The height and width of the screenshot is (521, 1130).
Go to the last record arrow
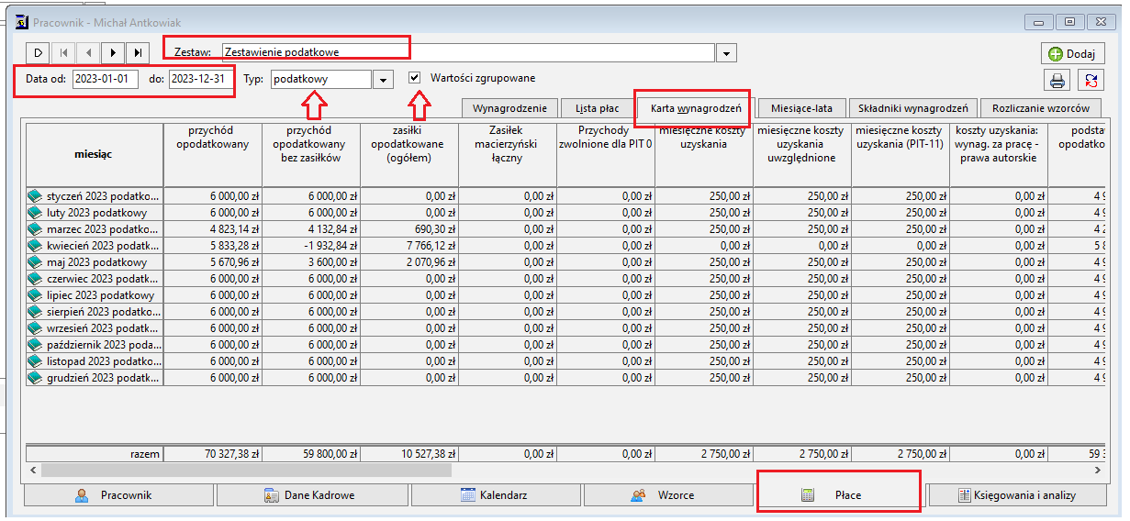click(138, 53)
